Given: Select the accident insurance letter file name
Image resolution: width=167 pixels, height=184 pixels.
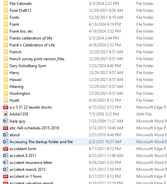Looking at the screenshot, I should (x=31, y=163).
